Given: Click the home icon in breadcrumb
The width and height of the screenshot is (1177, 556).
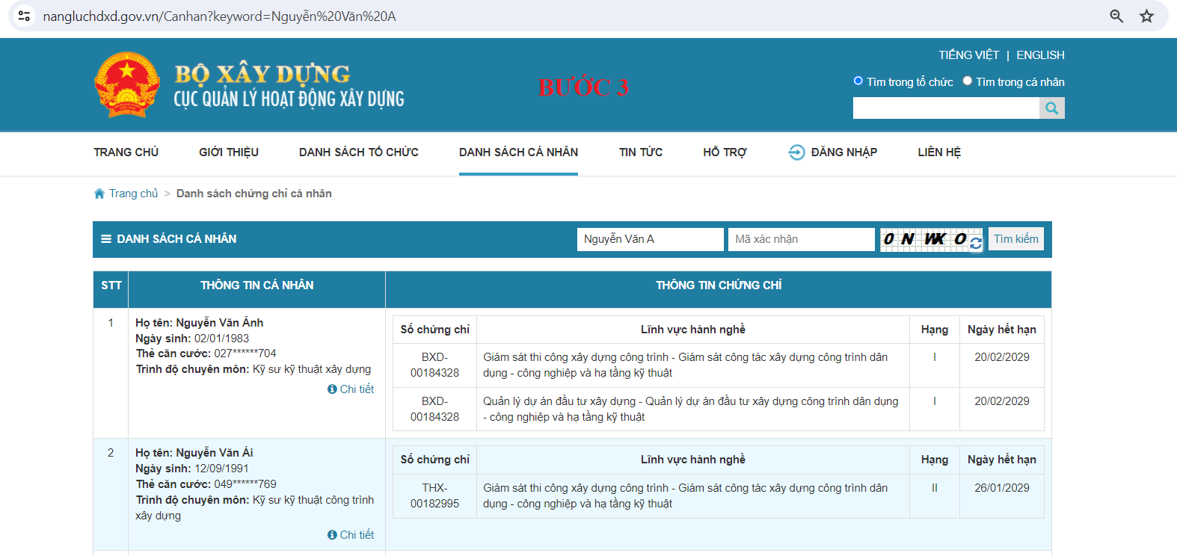Looking at the screenshot, I should point(99,194).
